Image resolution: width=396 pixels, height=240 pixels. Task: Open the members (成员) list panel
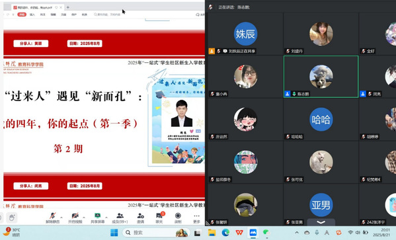pos(120,218)
